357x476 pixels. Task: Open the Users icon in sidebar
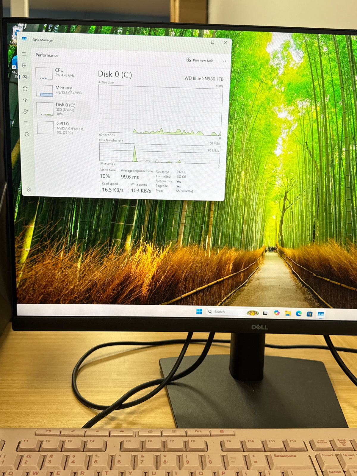click(26, 111)
